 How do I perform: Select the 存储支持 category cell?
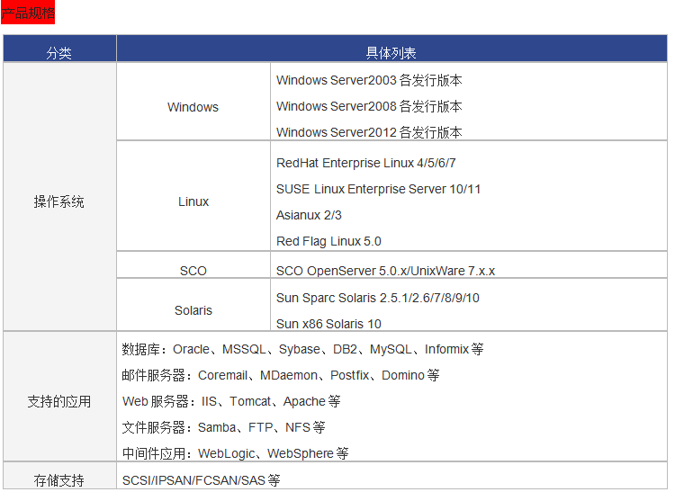(x=59, y=475)
